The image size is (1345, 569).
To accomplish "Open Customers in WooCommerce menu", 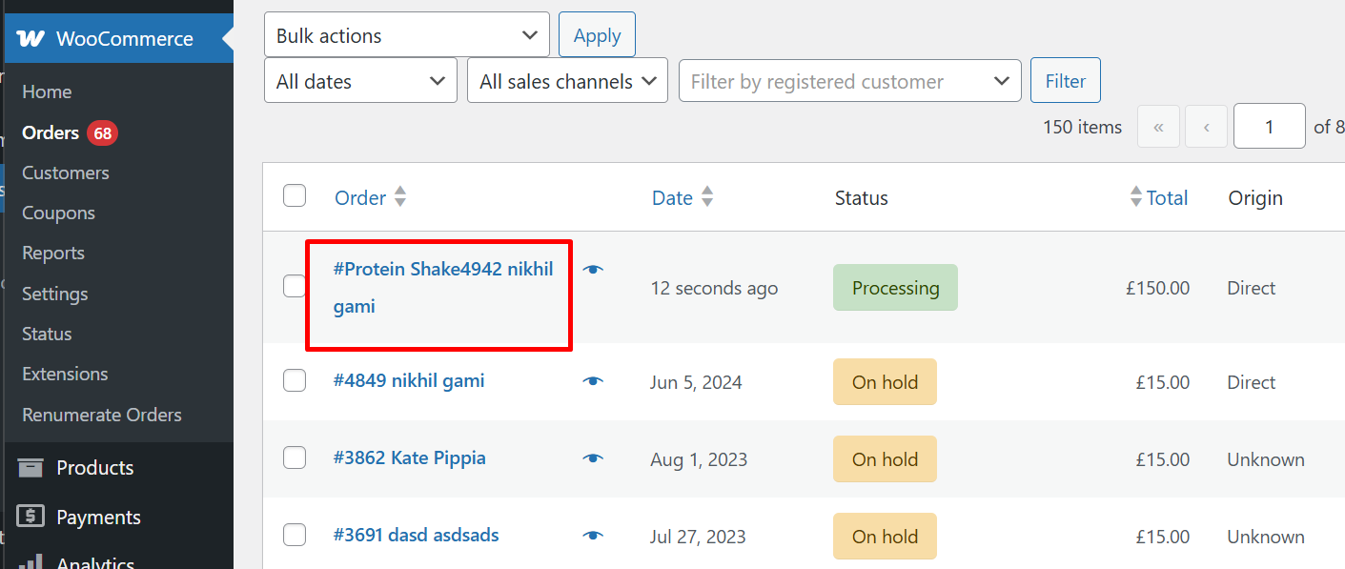I will [x=66, y=173].
